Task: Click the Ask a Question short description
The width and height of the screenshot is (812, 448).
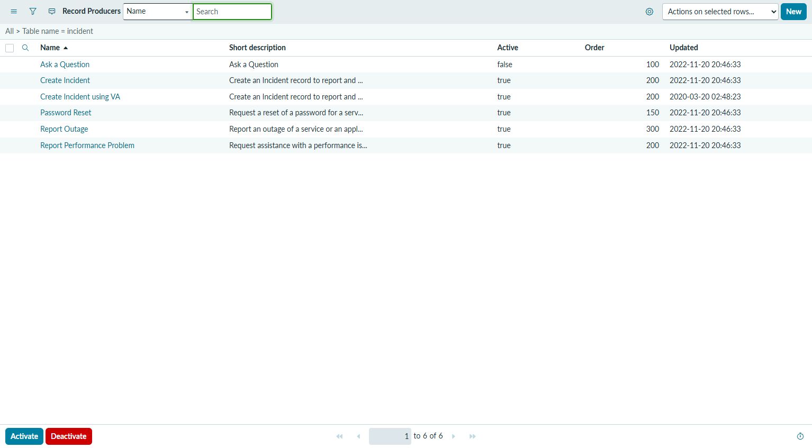Action: (x=254, y=65)
